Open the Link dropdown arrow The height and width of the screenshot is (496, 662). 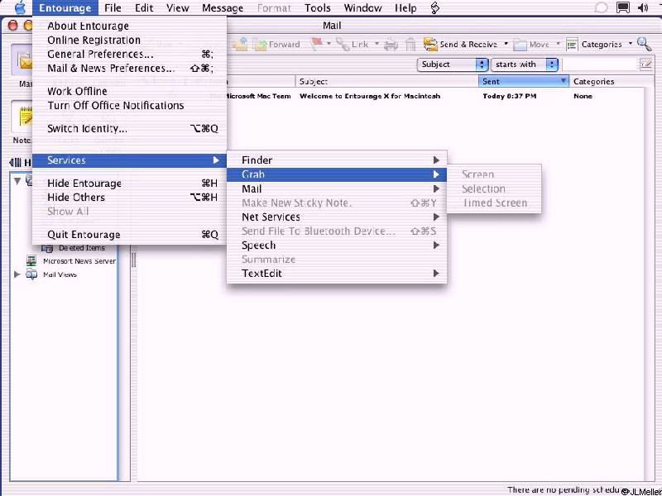[377, 44]
